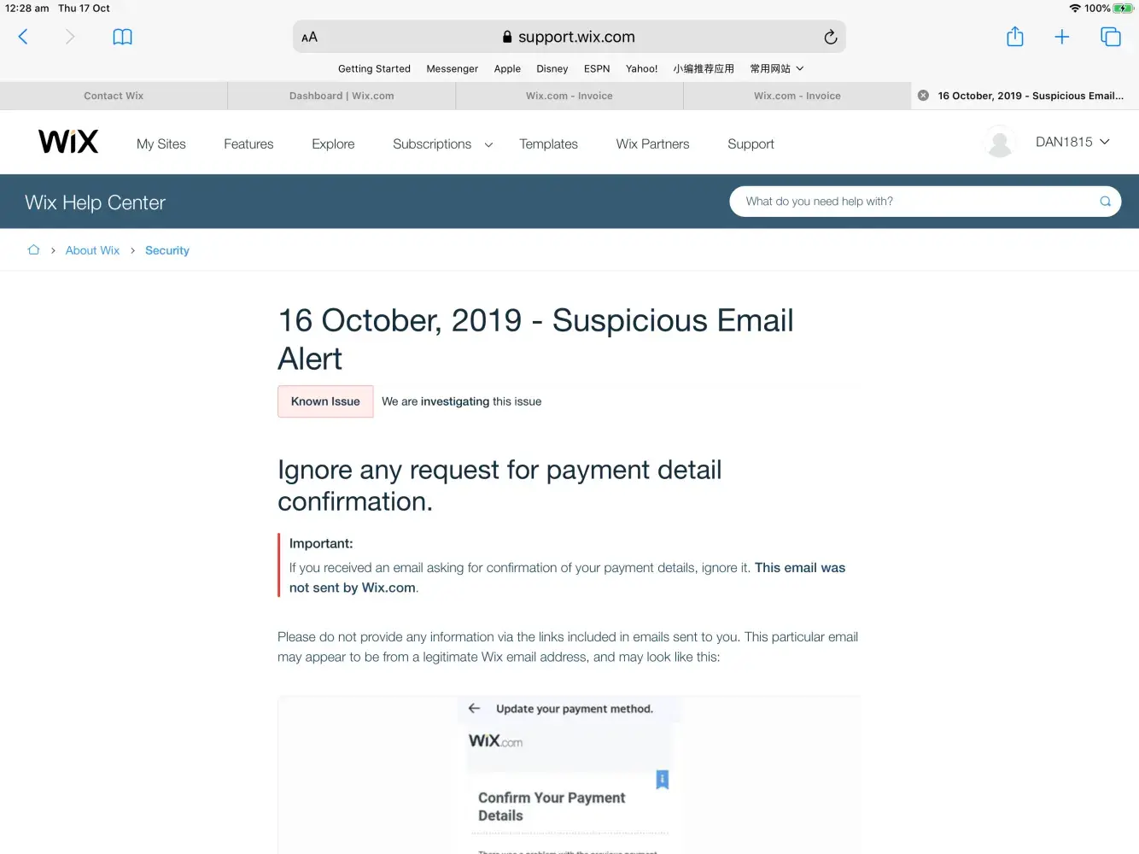1139x854 pixels.
Task: Tap the Safari back arrow
Action: (23, 37)
